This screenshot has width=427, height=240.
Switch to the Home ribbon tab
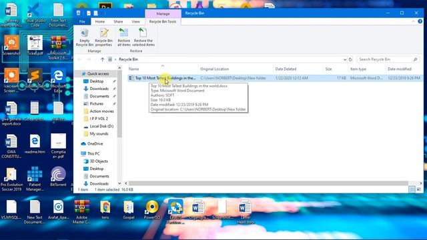click(99, 21)
